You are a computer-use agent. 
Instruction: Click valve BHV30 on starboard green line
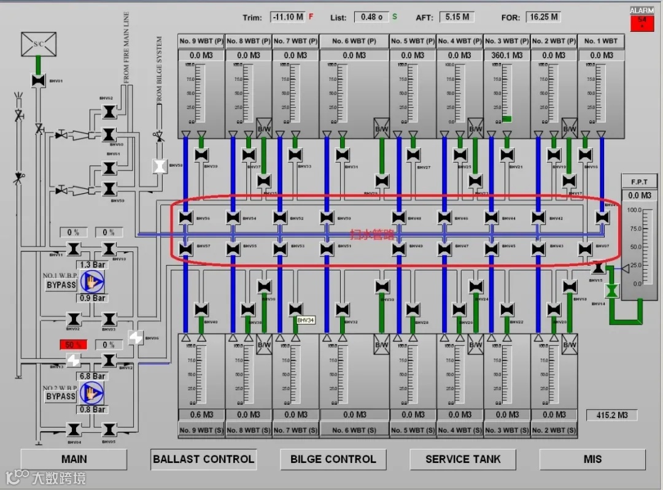[382, 287]
